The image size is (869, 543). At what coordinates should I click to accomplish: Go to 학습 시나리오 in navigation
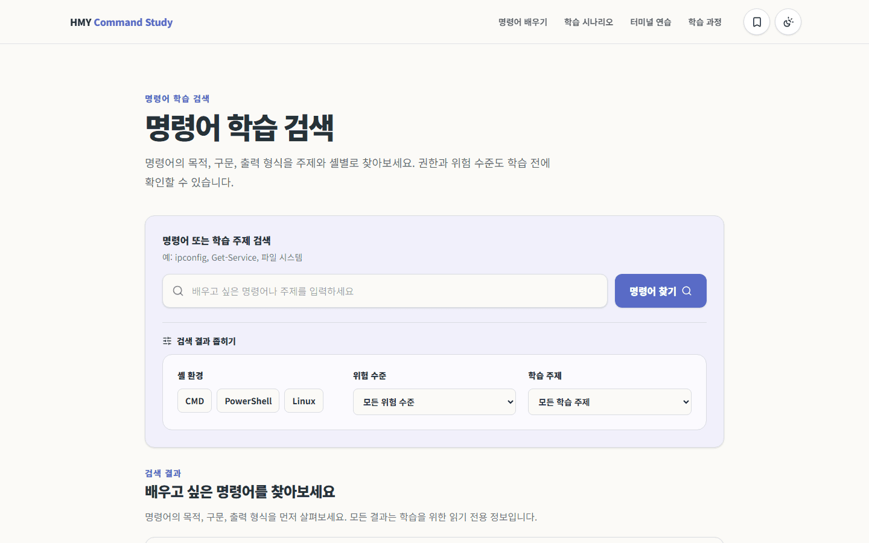[588, 22]
